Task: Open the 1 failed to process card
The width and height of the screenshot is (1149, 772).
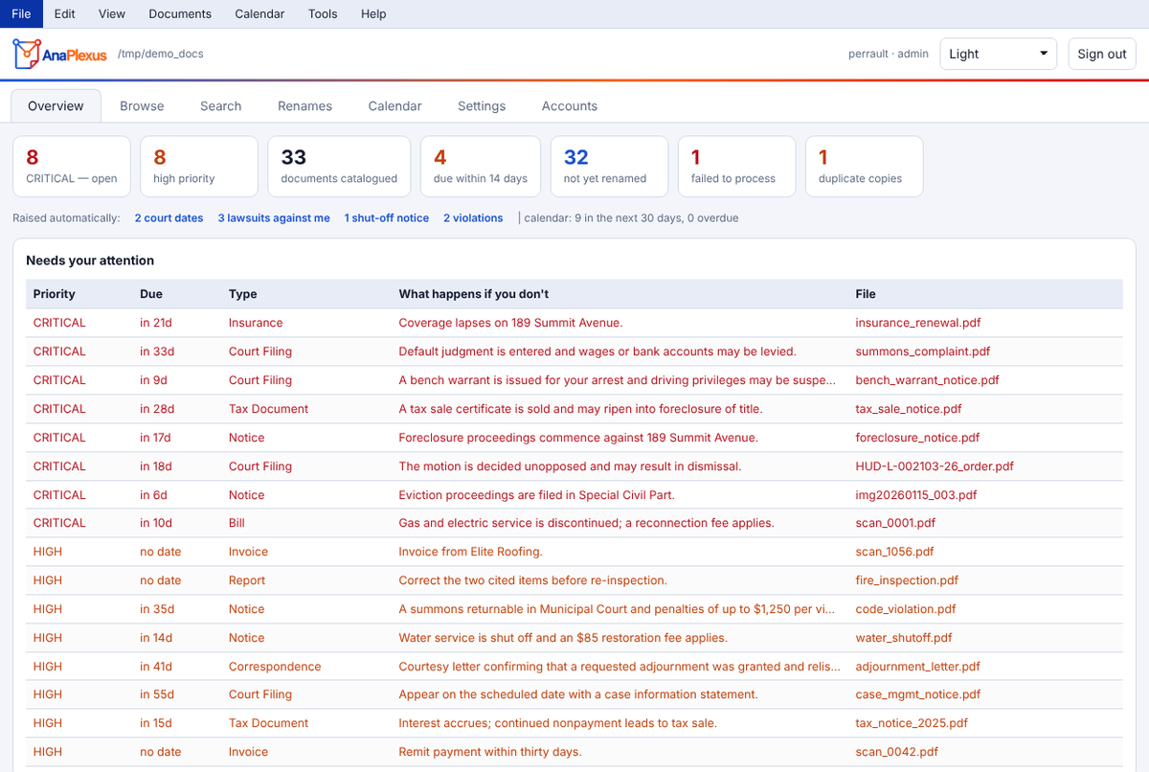Action: tap(736, 167)
